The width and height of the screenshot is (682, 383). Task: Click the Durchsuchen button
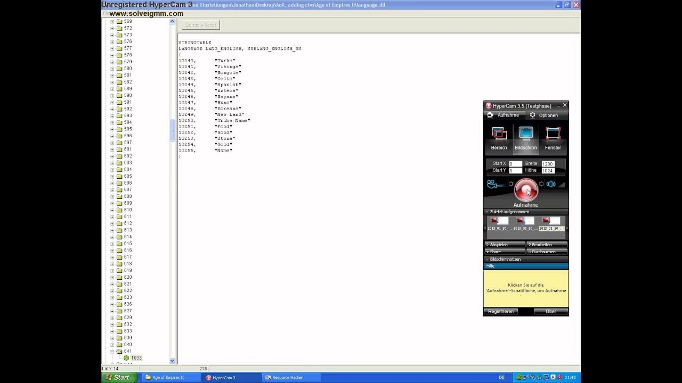click(547, 252)
